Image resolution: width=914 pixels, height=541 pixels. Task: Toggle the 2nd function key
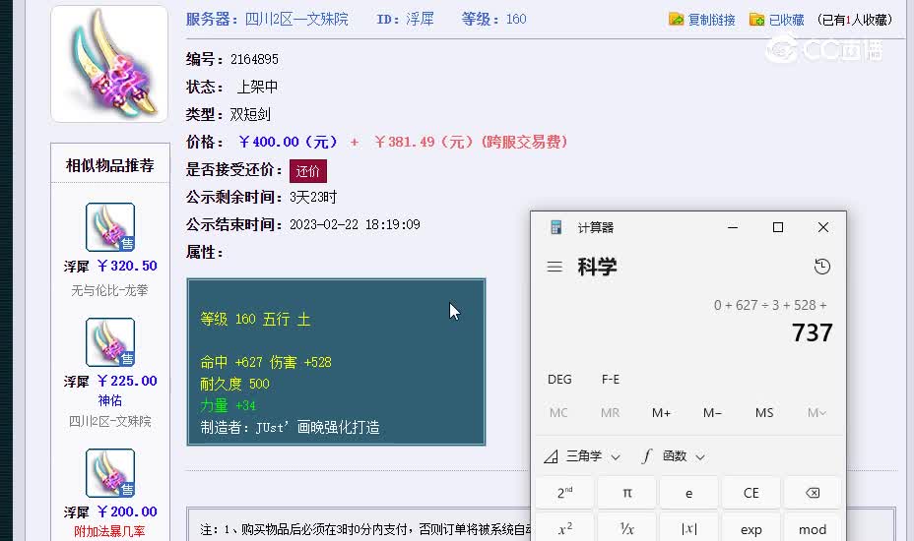[x=564, y=493]
